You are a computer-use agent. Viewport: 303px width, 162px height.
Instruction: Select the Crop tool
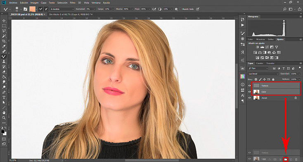(x=4, y=41)
